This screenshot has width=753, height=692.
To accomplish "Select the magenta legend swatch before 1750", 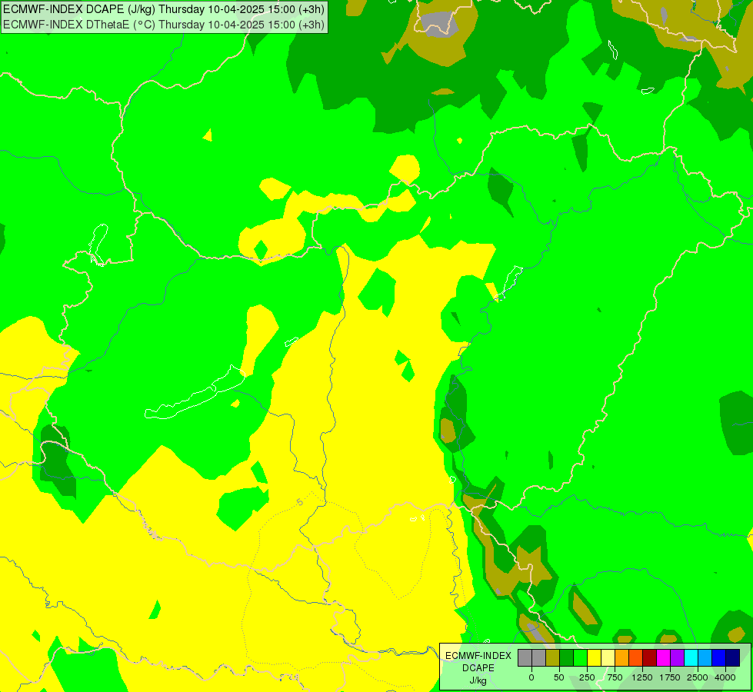I will [664, 657].
